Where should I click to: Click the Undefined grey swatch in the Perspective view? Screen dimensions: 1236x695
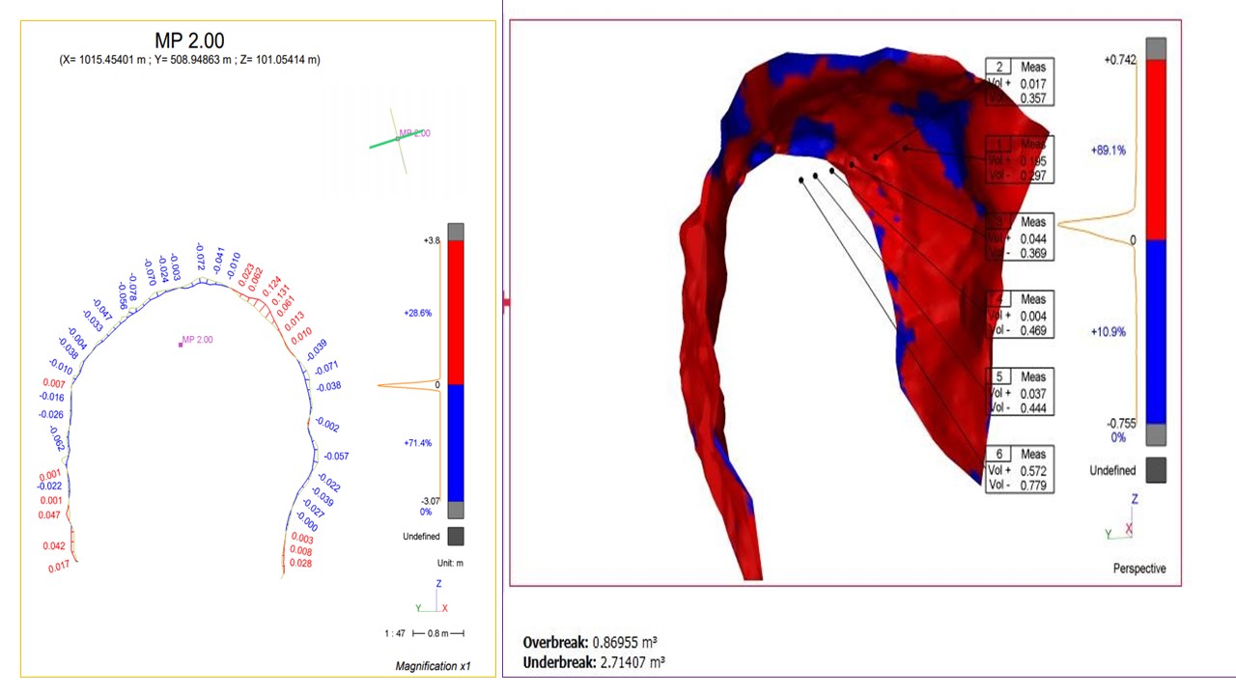(1155, 470)
